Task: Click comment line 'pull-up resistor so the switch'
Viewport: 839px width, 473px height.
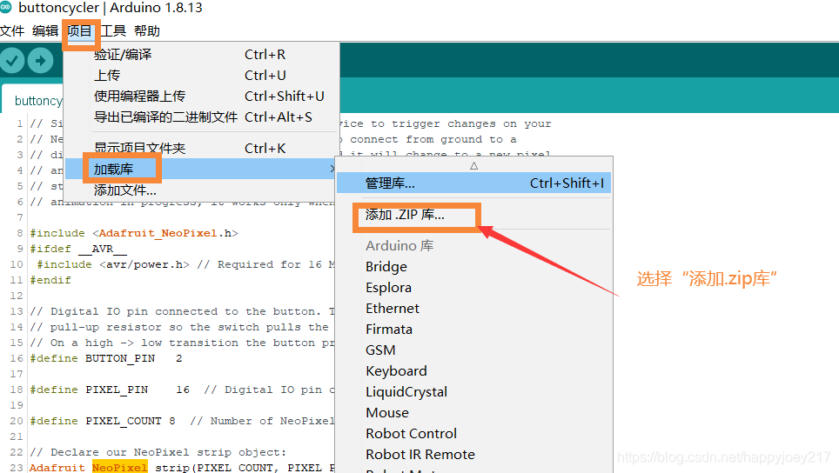Action: tap(179, 327)
